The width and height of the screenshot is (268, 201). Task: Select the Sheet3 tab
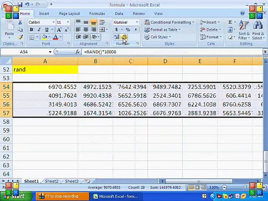[72, 181]
